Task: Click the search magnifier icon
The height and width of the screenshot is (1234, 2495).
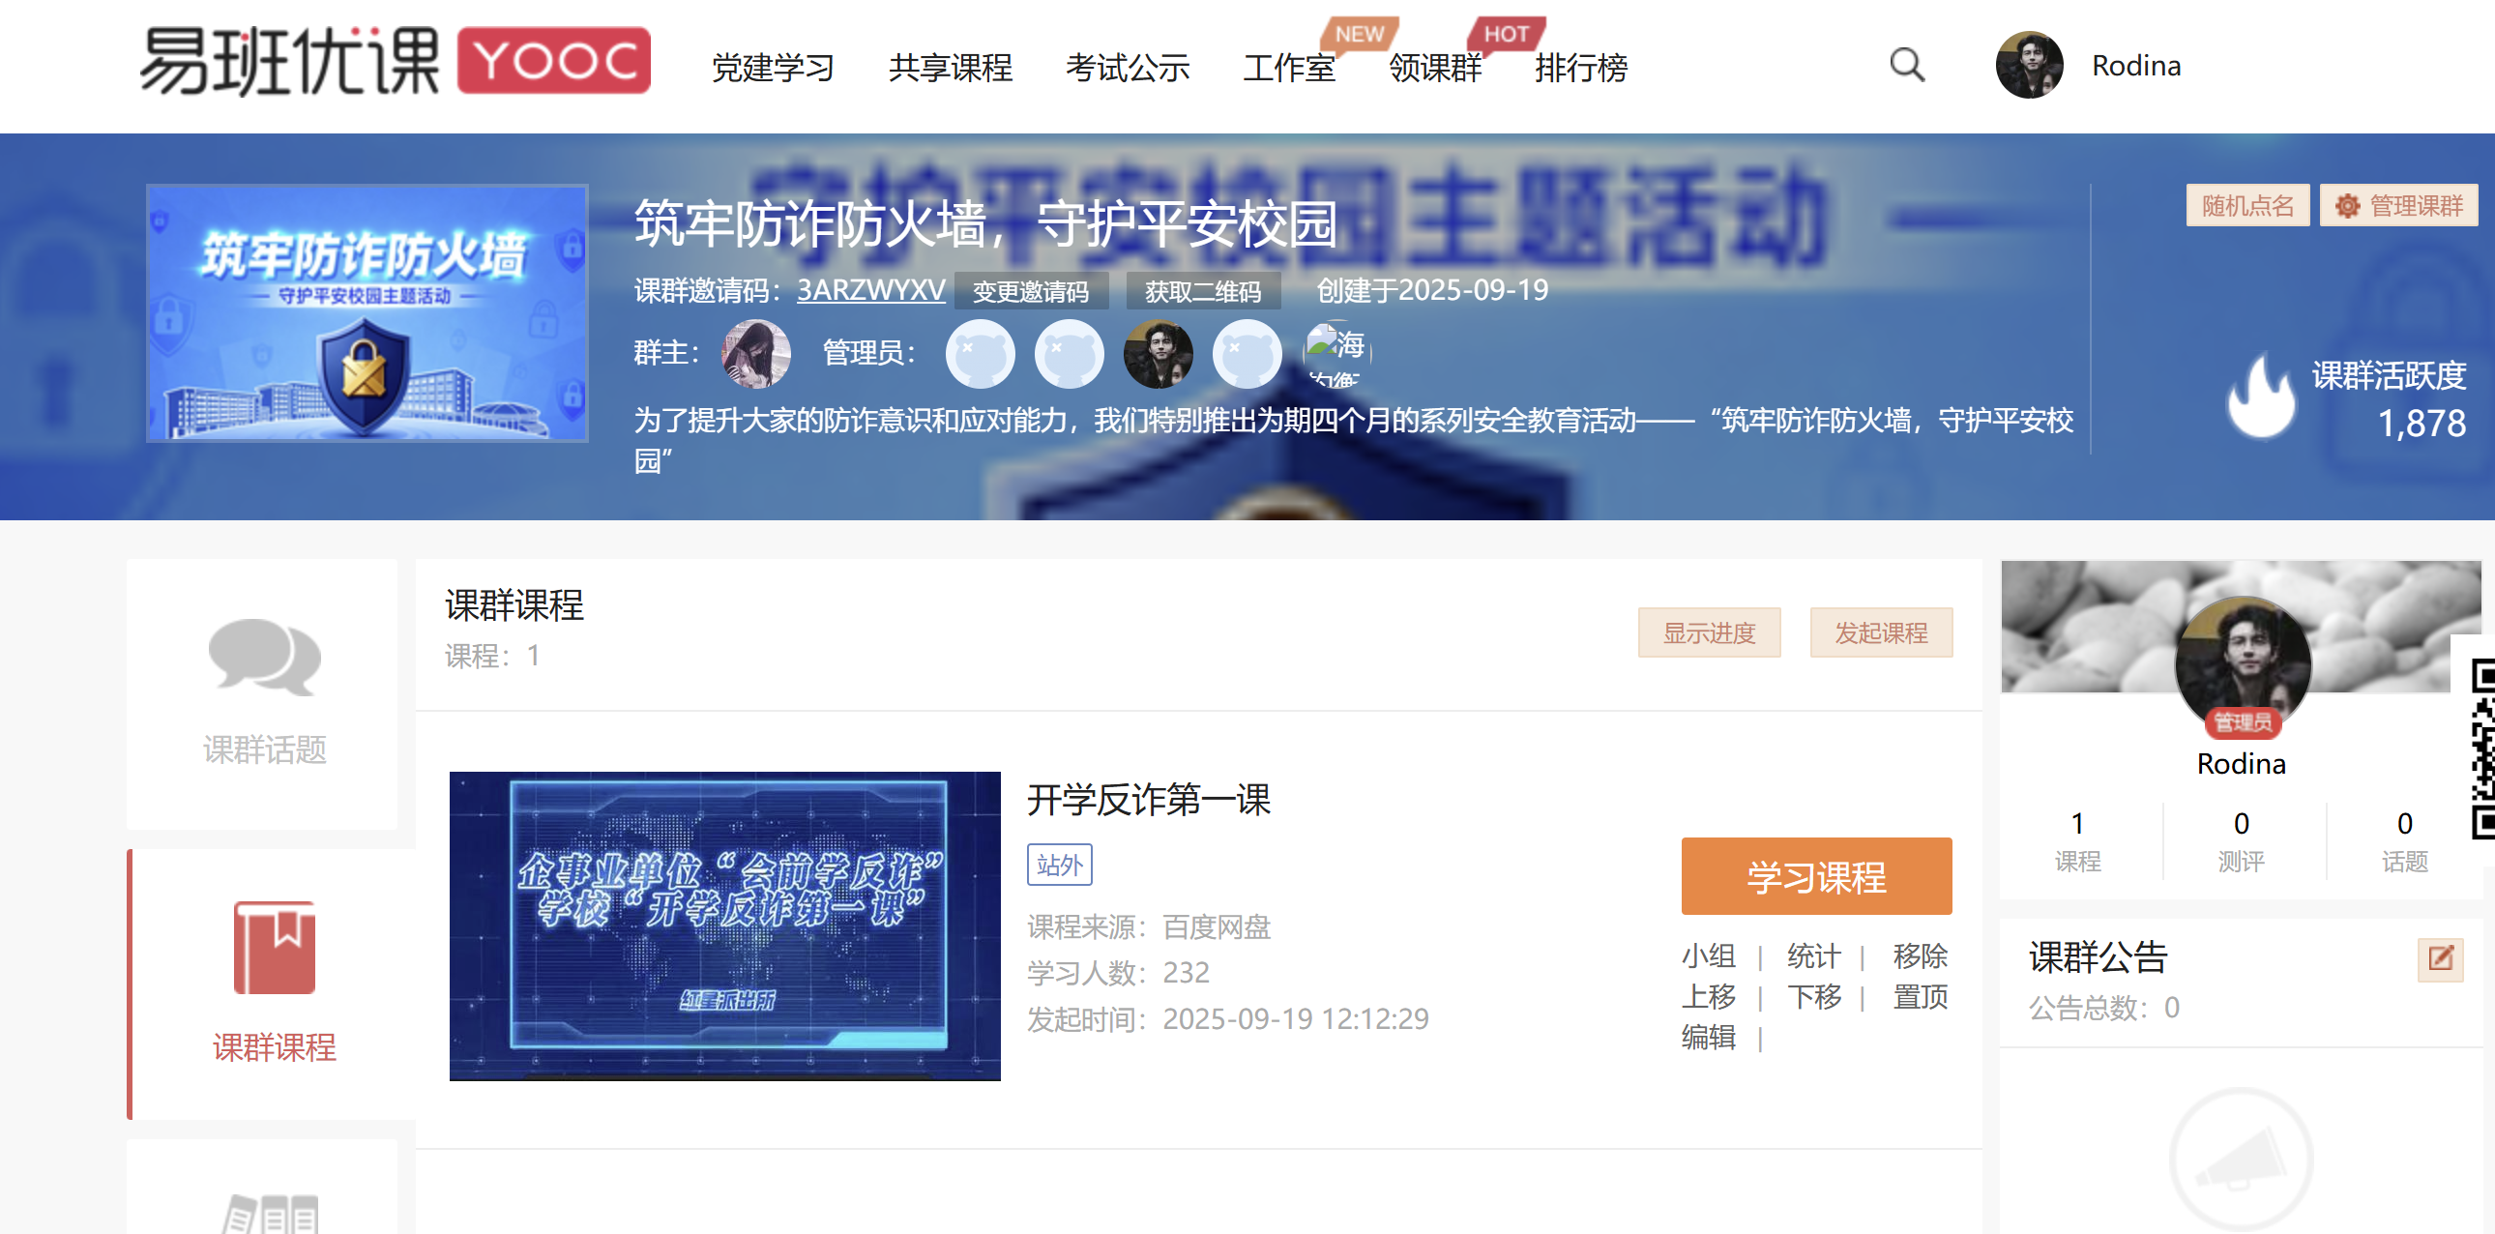Action: pos(1906,66)
